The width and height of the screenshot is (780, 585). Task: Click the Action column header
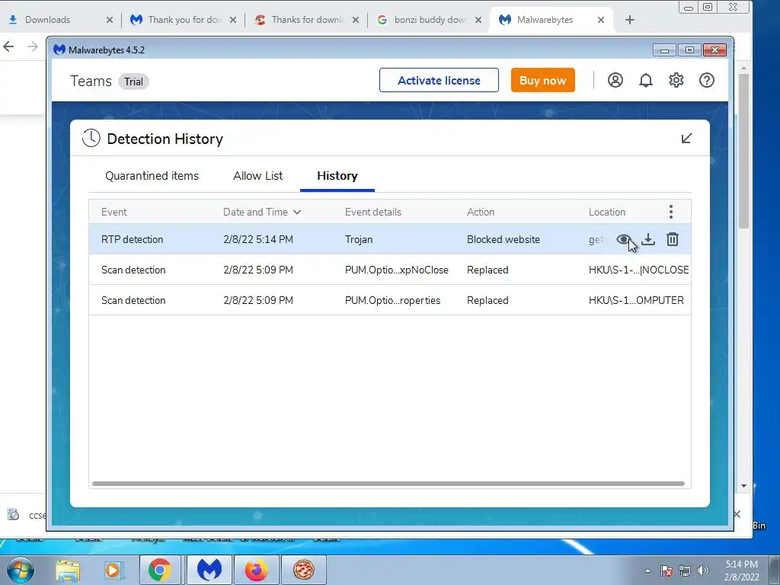pos(481,212)
